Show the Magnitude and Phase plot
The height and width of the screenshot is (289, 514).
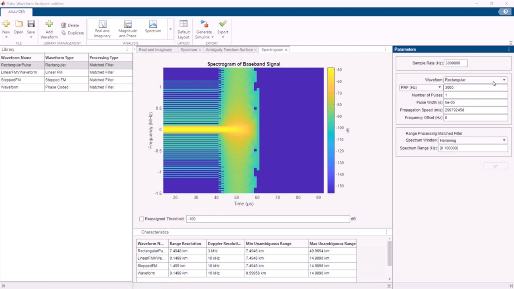click(x=128, y=29)
